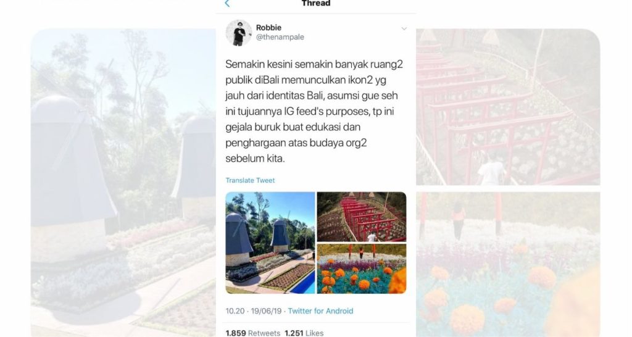Expand the tweet options chevron
The image size is (632, 337).
point(404,28)
